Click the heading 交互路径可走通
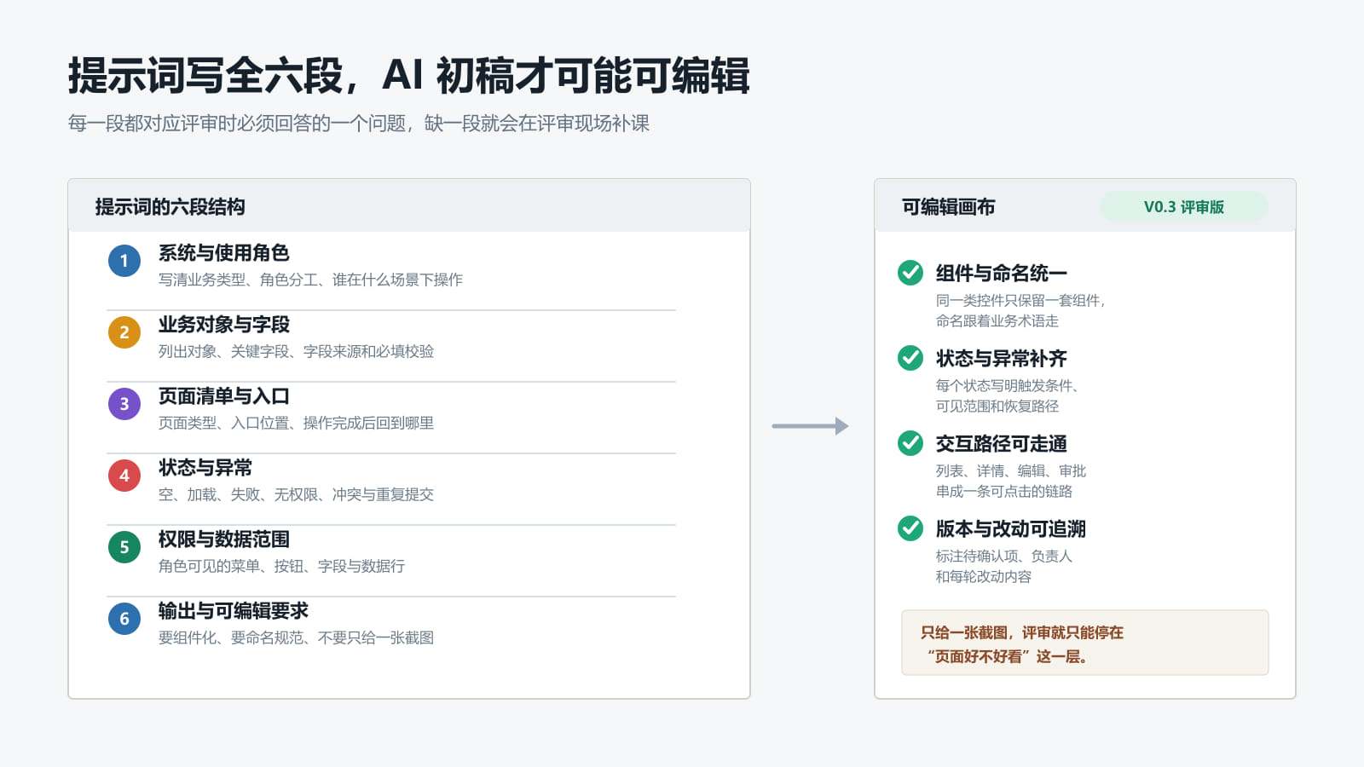 point(1002,444)
